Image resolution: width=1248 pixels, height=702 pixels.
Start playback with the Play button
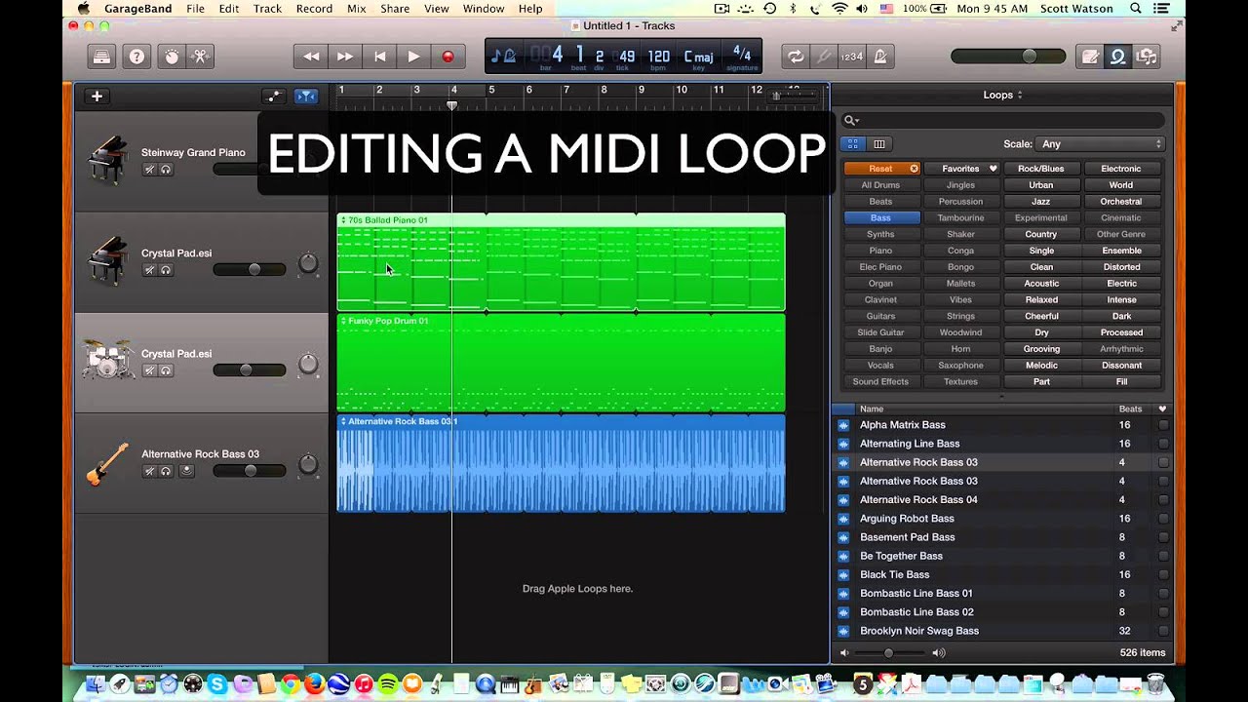click(x=413, y=57)
